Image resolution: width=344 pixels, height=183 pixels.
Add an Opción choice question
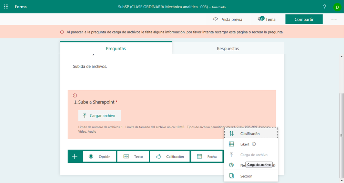(99, 156)
